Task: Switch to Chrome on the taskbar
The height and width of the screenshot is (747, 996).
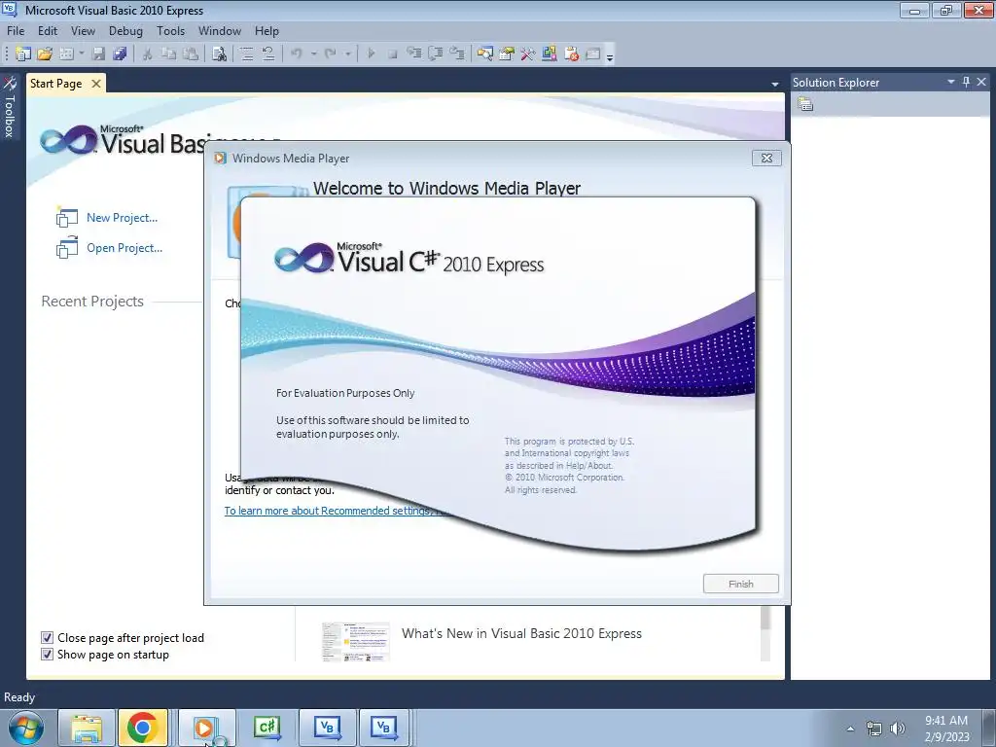Action: [142, 728]
